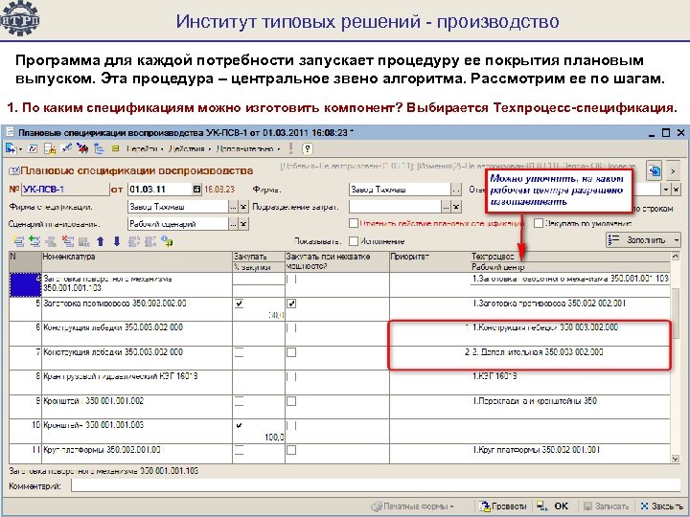Uncheck 'Закупать' for Заготовка противовеса row
The width and height of the screenshot is (690, 517).
pos(239,303)
